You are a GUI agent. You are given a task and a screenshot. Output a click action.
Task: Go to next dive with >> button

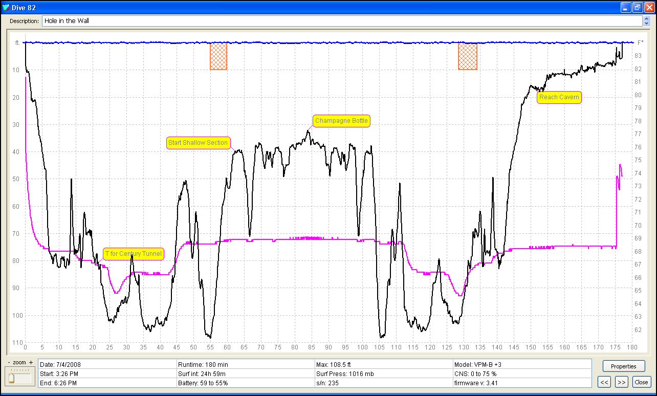[x=621, y=382]
